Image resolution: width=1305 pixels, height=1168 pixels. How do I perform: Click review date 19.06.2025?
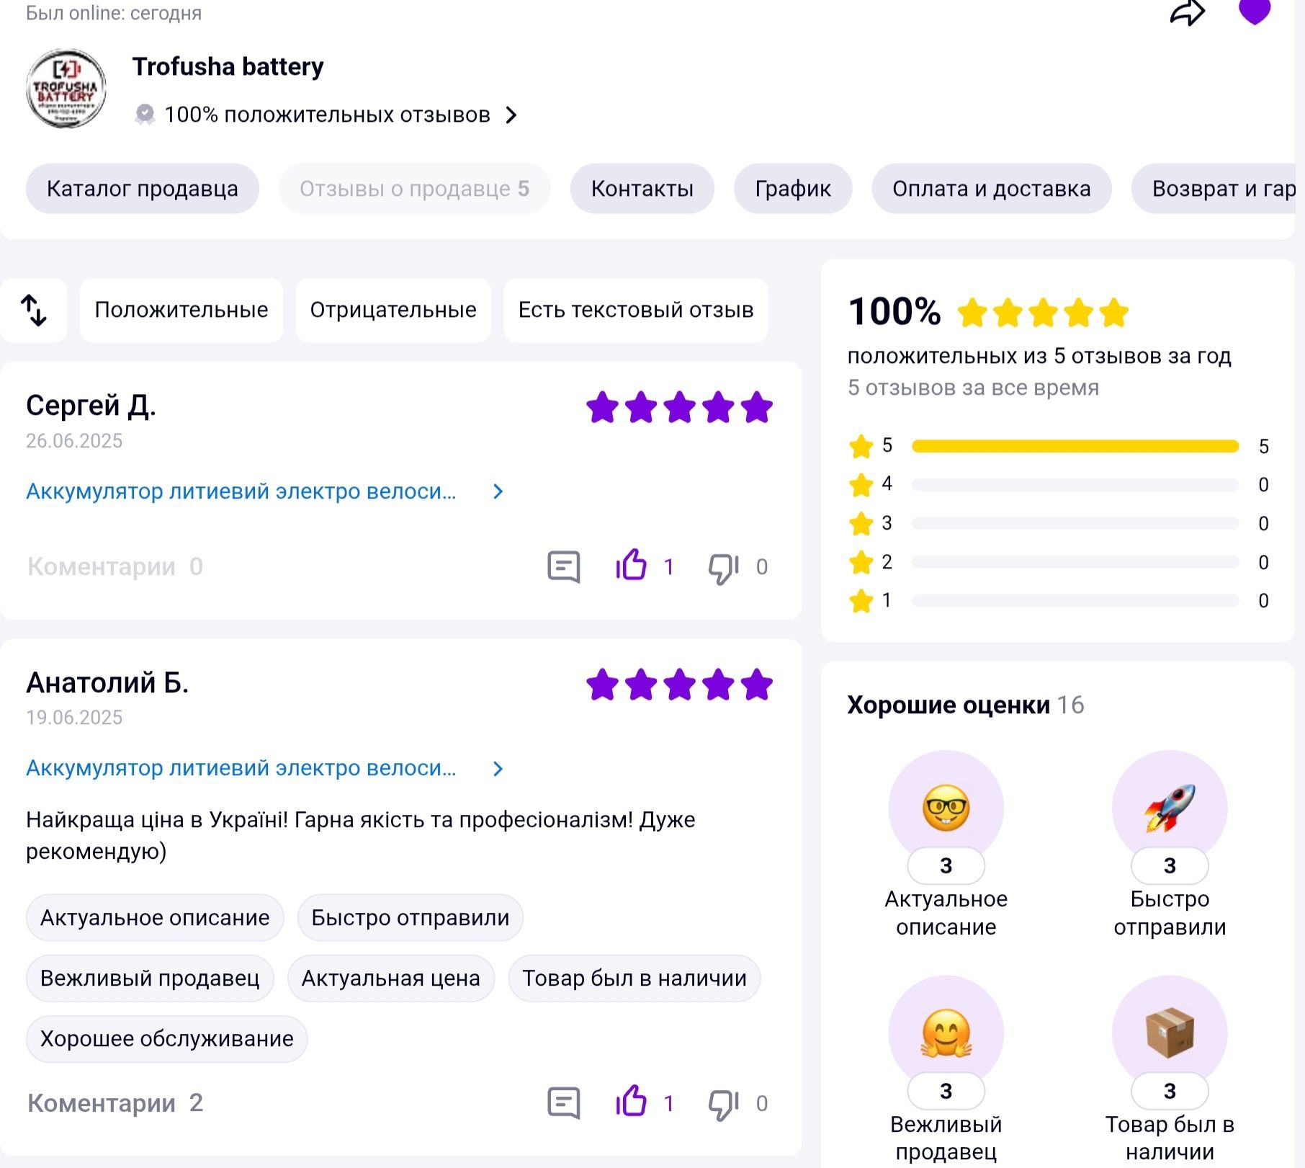[74, 718]
